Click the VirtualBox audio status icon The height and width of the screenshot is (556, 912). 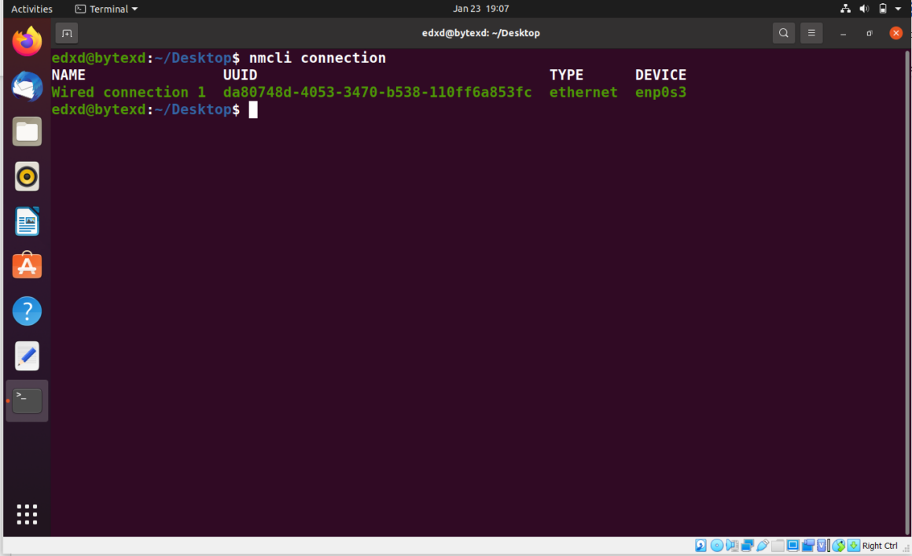731,545
